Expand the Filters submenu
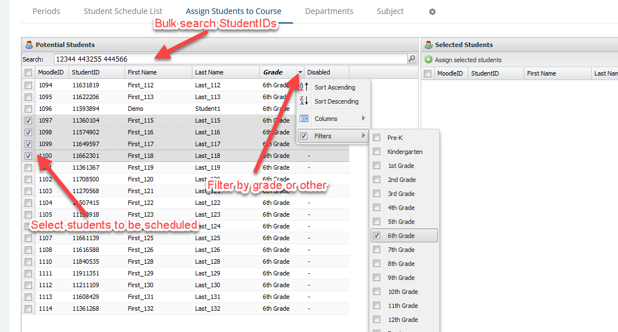 tap(363, 136)
